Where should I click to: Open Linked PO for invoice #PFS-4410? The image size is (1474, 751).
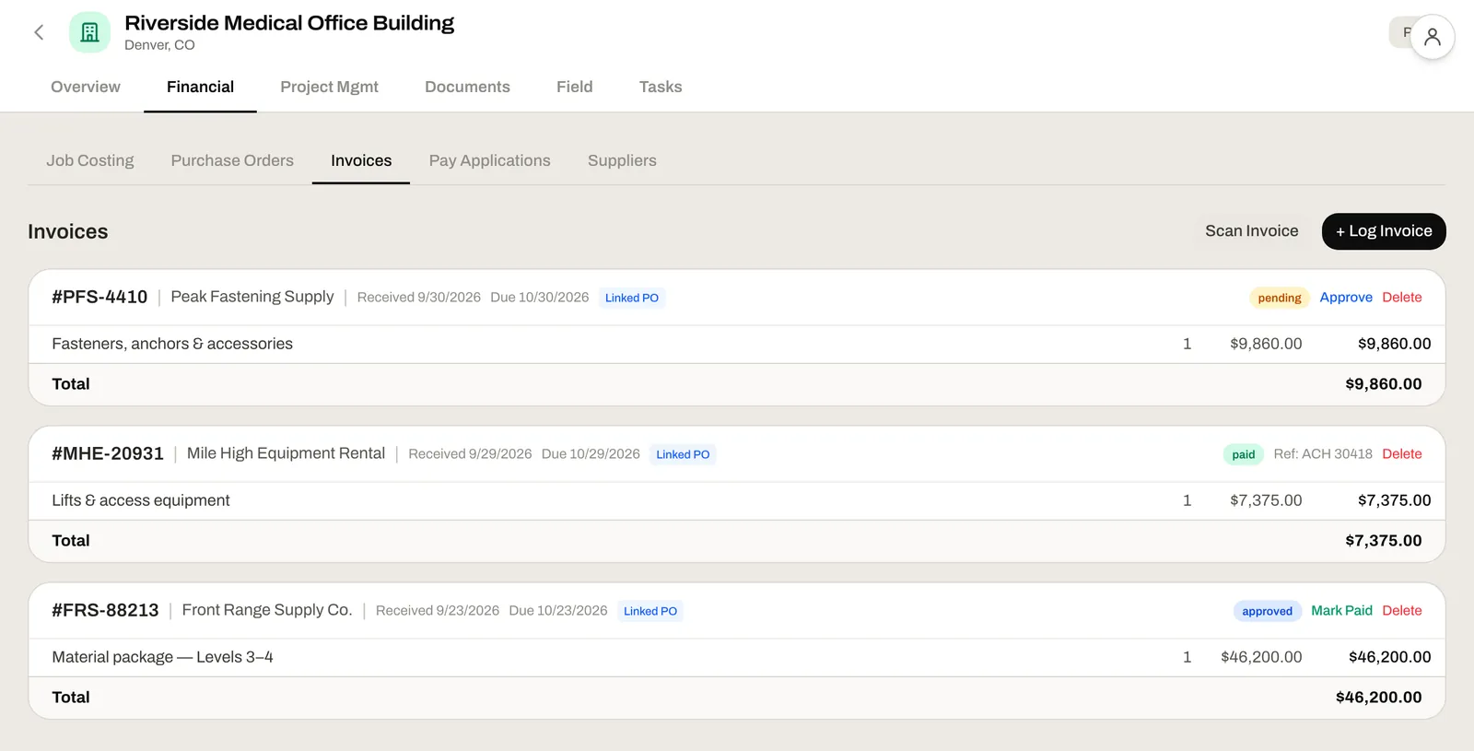click(x=632, y=298)
